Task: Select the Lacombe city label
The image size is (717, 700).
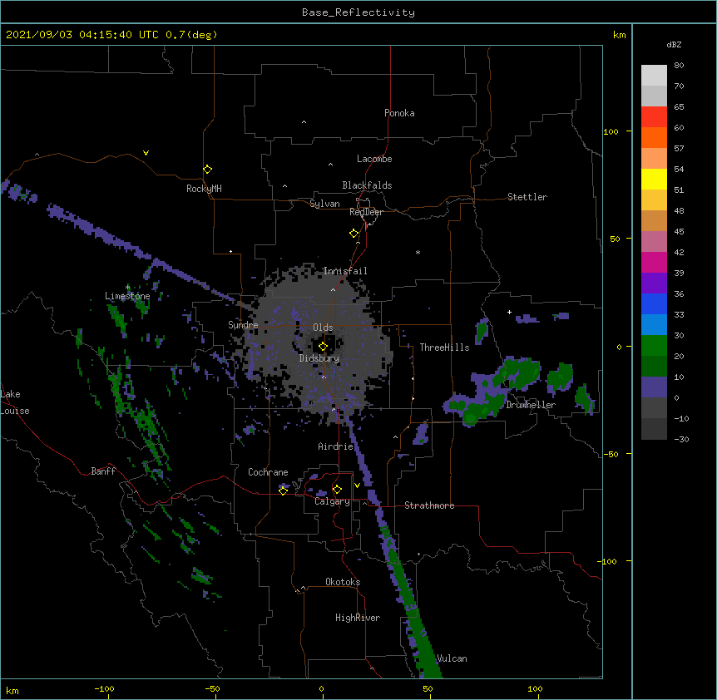Action: point(374,159)
